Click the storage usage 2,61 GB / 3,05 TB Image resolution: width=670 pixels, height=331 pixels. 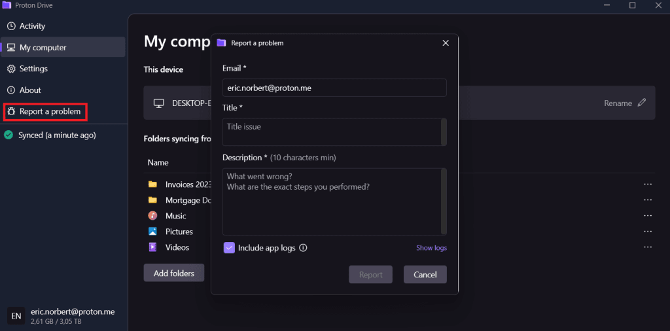(56, 321)
